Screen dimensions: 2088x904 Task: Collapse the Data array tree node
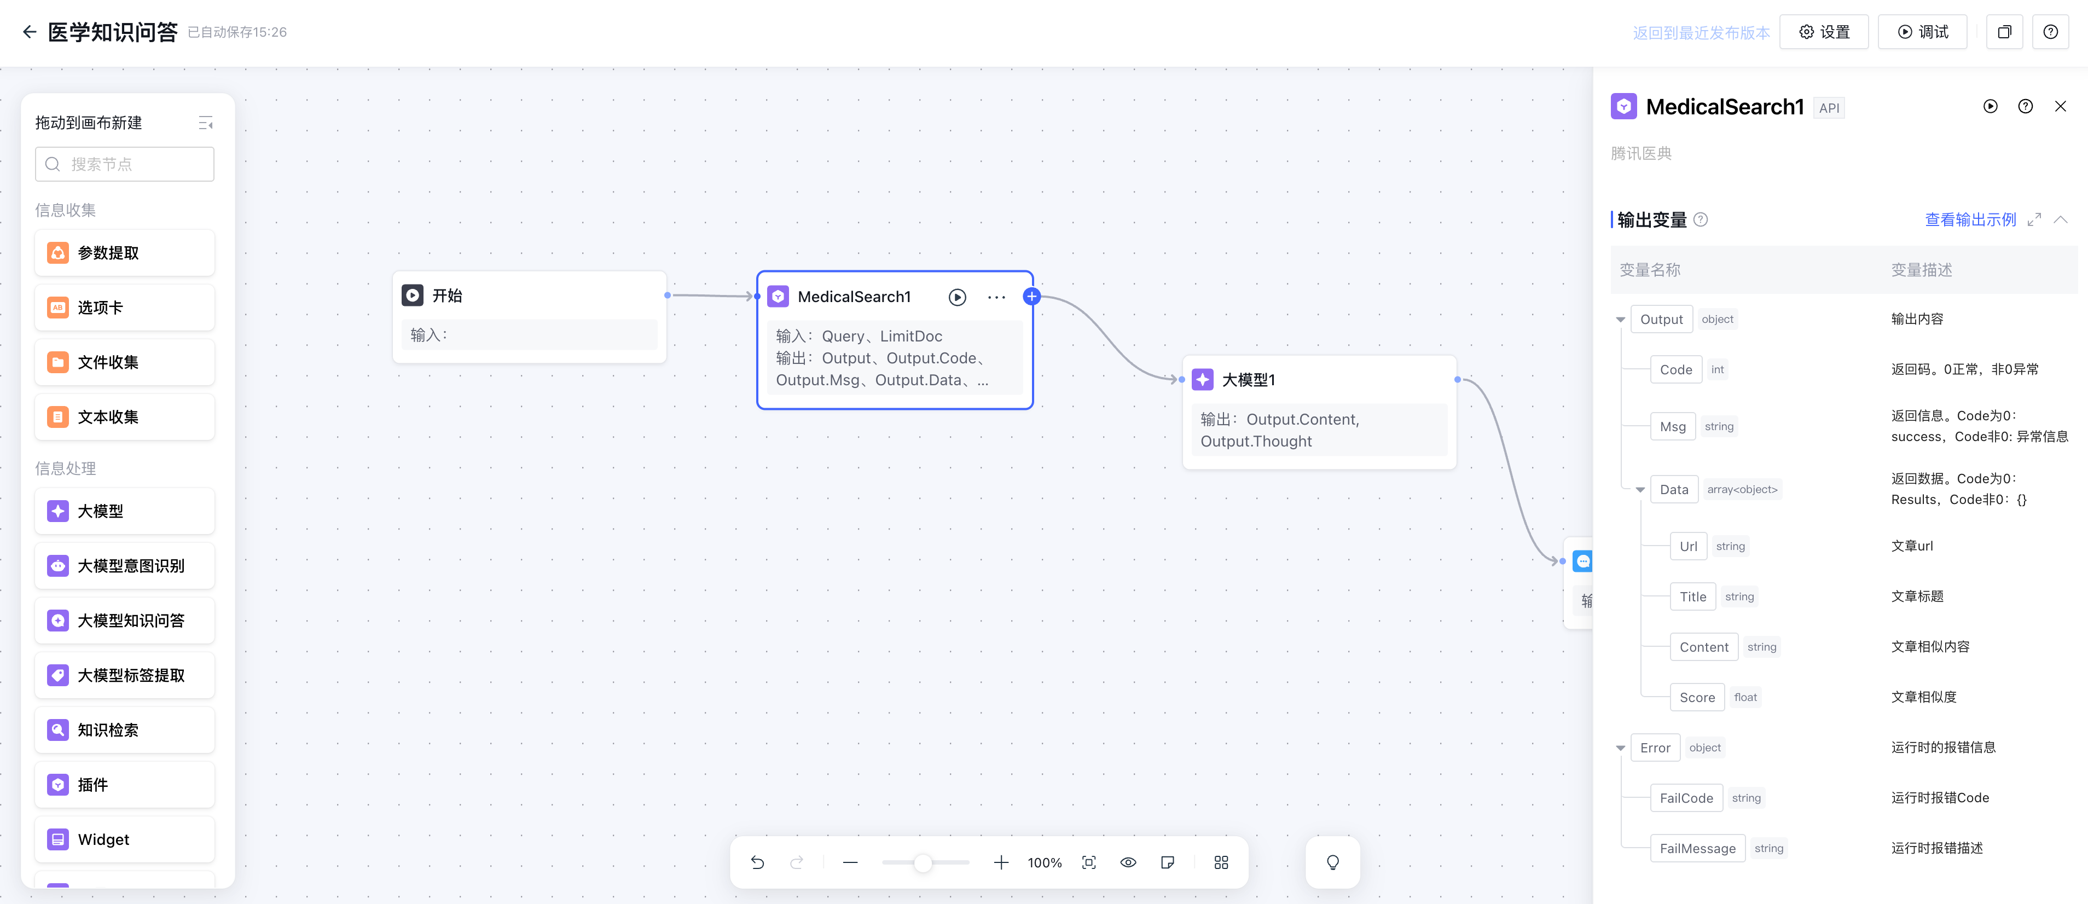tap(1640, 490)
